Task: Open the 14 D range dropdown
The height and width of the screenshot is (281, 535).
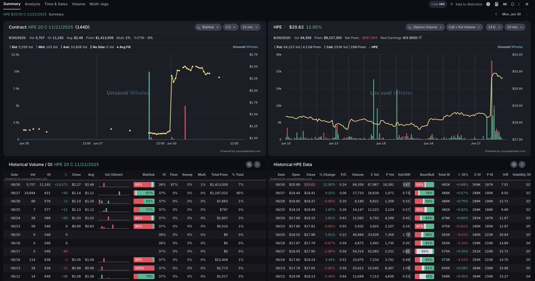Action: (x=494, y=27)
